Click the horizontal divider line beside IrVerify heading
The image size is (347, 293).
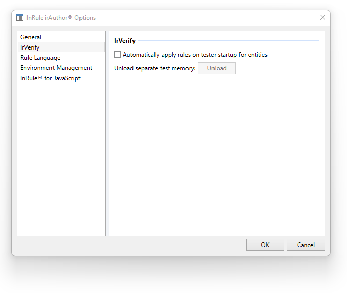229,41
